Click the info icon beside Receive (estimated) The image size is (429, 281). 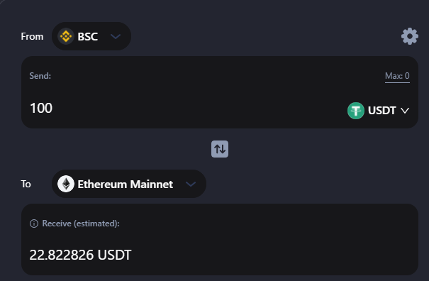(x=34, y=224)
